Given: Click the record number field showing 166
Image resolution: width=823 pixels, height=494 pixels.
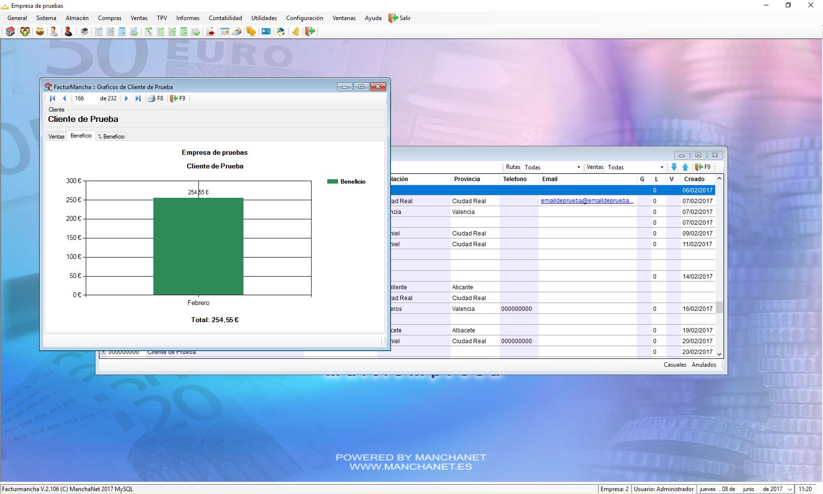Looking at the screenshot, I should click(84, 98).
